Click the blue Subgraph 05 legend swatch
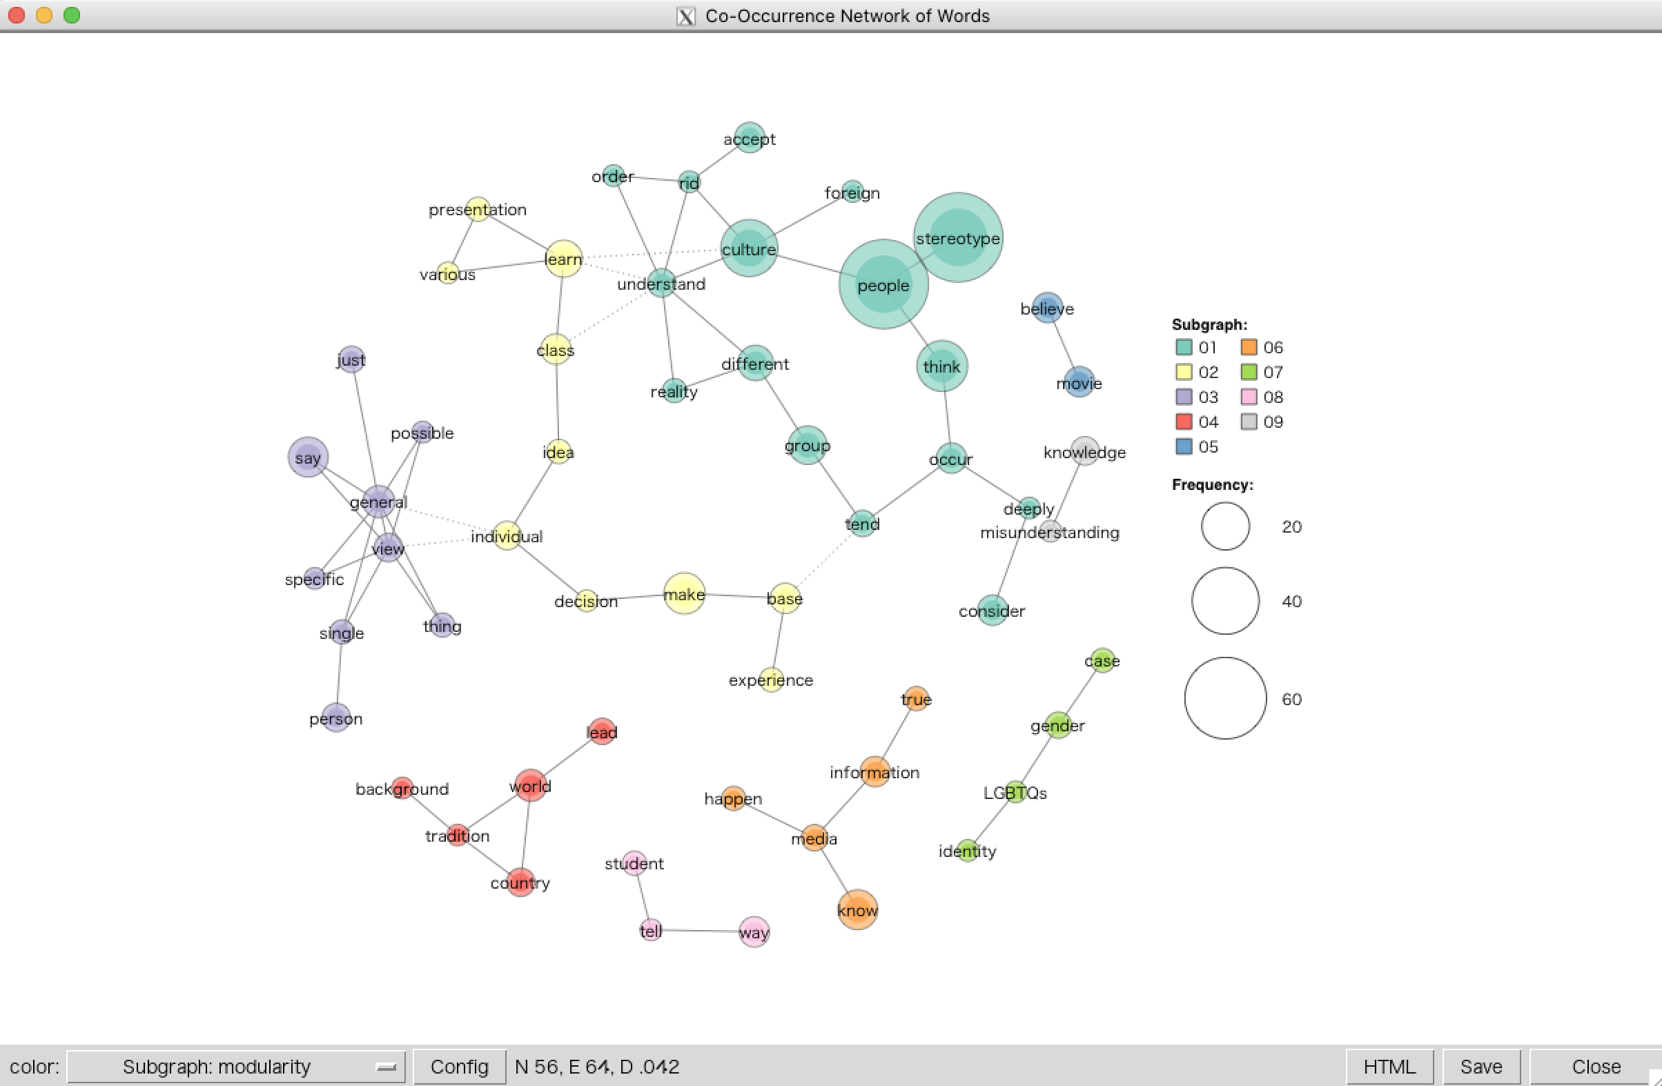Viewport: 1662px width, 1086px height. 1184,446
